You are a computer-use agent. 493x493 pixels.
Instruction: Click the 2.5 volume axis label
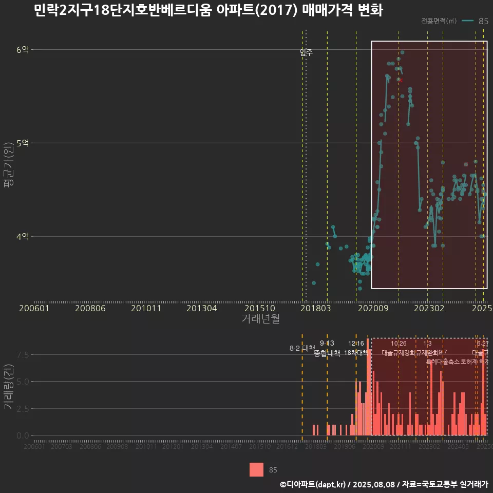[23, 409]
